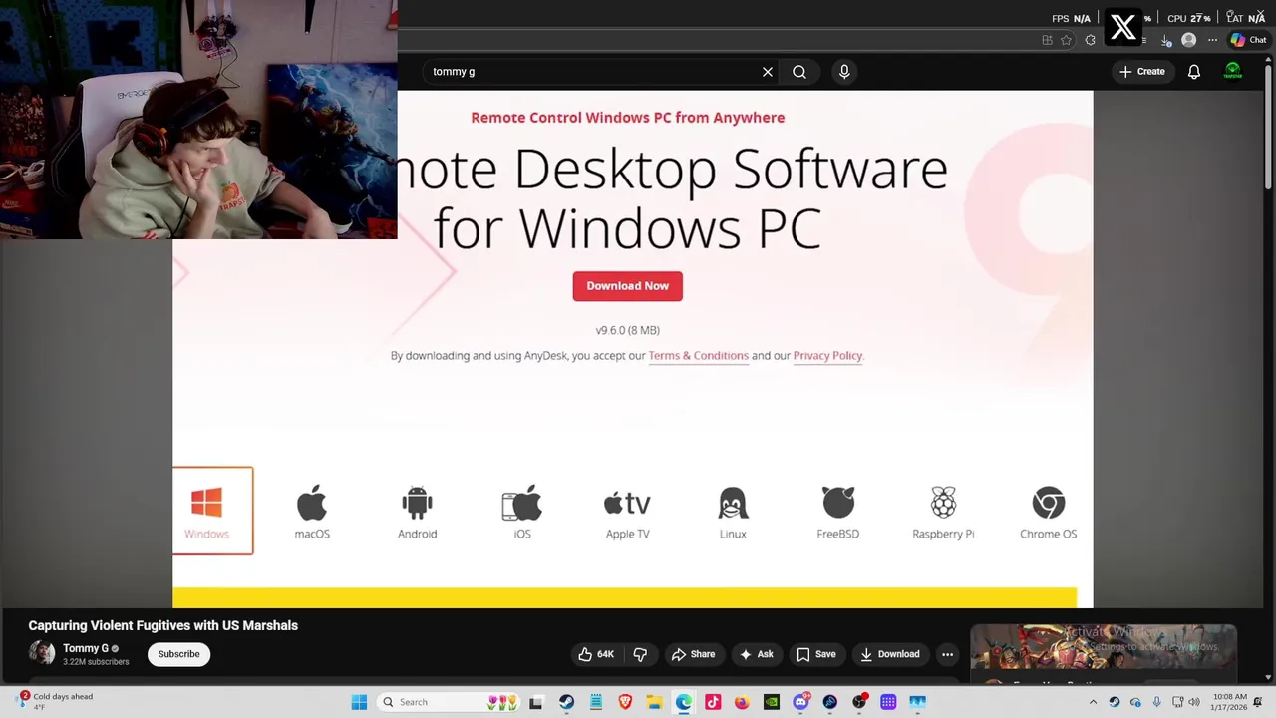Open the recommended video thumbnail beside the title
Viewport: 1276px width, 718px height.
point(1104,648)
